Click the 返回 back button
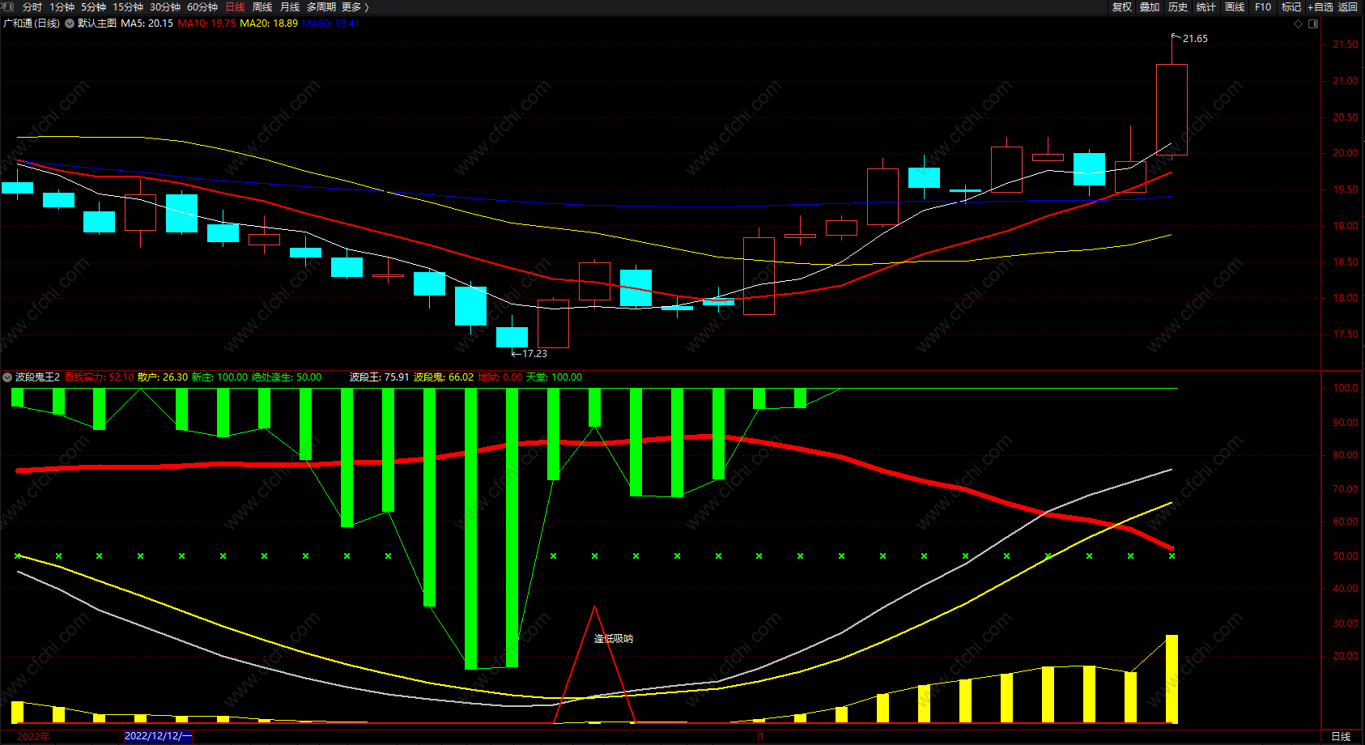The width and height of the screenshot is (1365, 745). (1348, 6)
